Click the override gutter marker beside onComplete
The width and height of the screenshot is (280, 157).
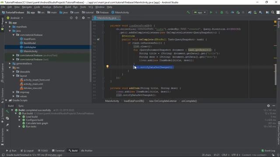(98, 39)
